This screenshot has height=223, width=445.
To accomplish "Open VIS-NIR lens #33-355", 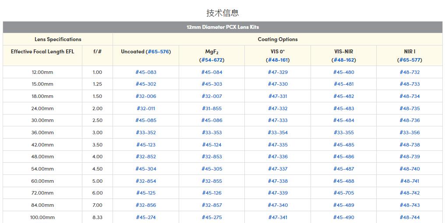I will coord(344,132).
